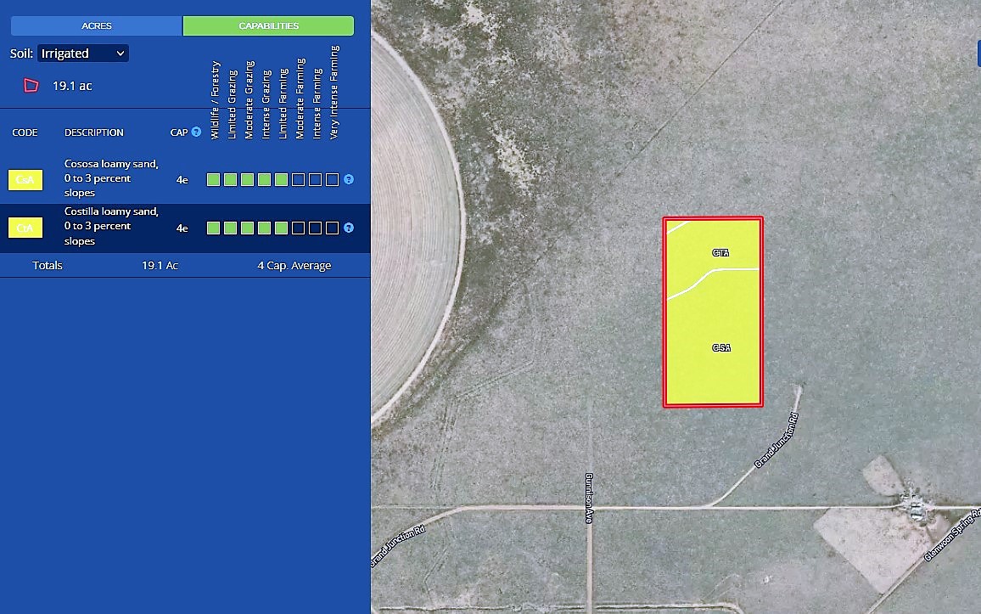Click Costilla row Moderate Farming empty box

pos(298,228)
